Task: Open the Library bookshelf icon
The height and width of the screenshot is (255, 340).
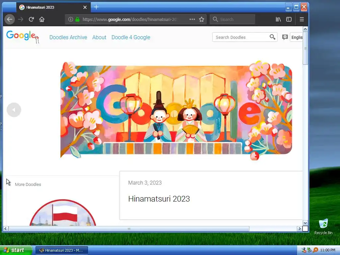Action: 278,19
